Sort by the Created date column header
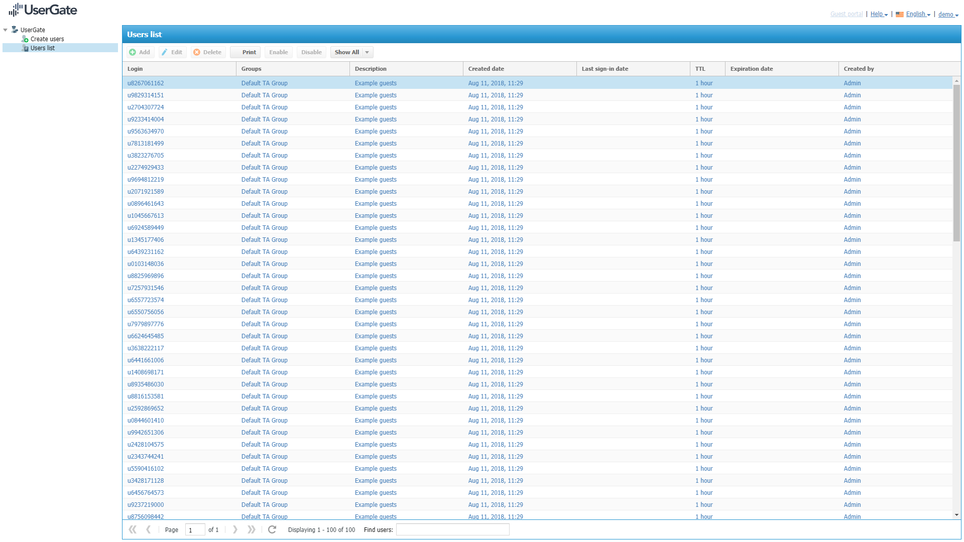This screenshot has height=542, width=964. click(486, 69)
